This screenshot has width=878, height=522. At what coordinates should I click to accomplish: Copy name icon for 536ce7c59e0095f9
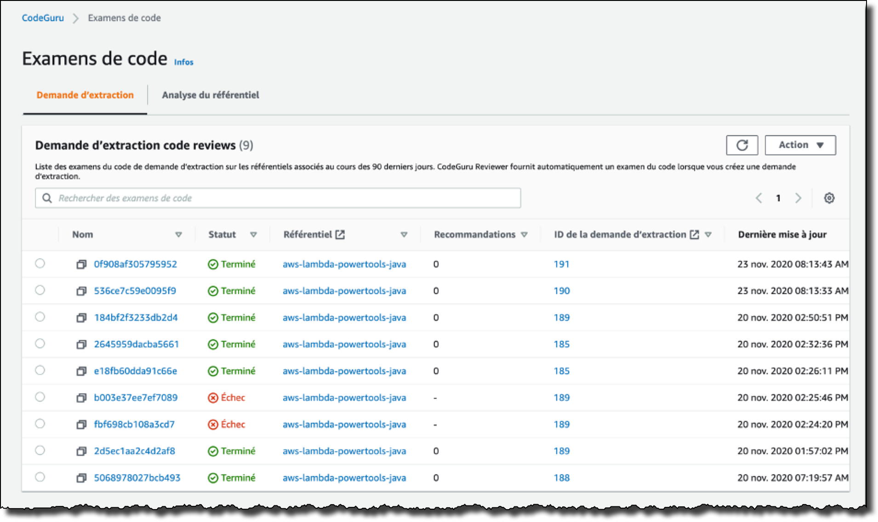pyautogui.click(x=81, y=291)
